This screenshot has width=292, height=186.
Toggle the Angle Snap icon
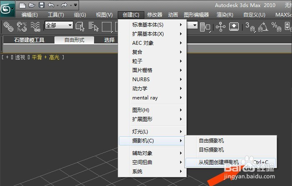coord(263,27)
